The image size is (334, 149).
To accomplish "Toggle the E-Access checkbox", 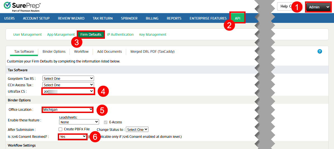I will 105,122.
